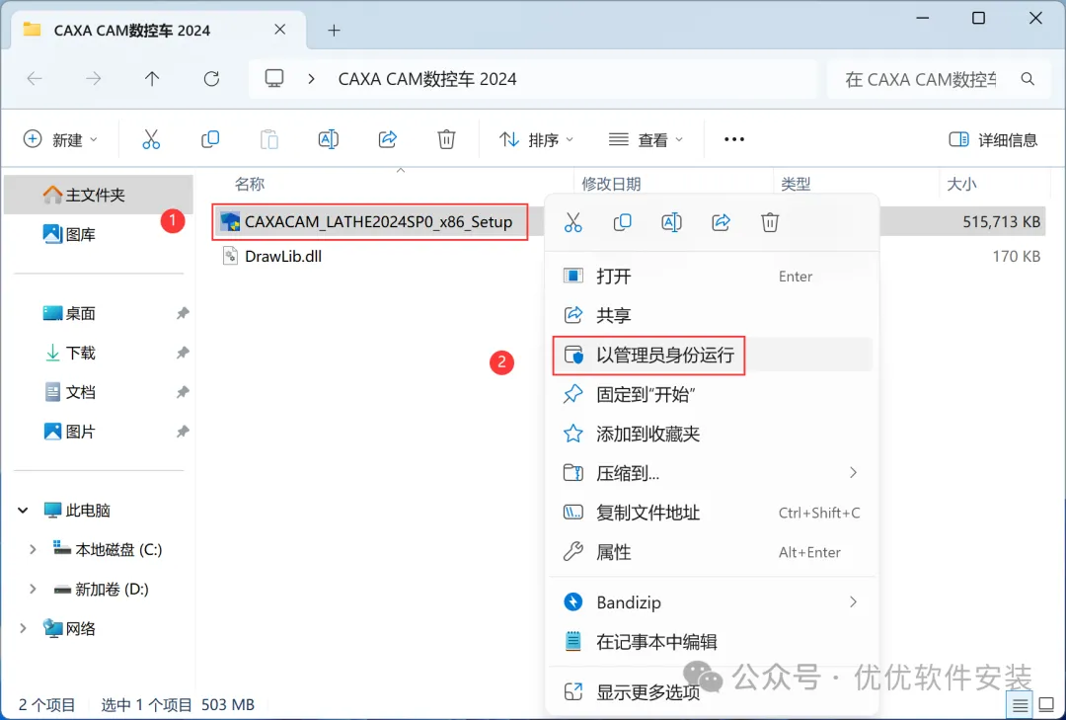Choose 固定到"开始" in the context menu
This screenshot has height=720, width=1066.
tap(711, 395)
